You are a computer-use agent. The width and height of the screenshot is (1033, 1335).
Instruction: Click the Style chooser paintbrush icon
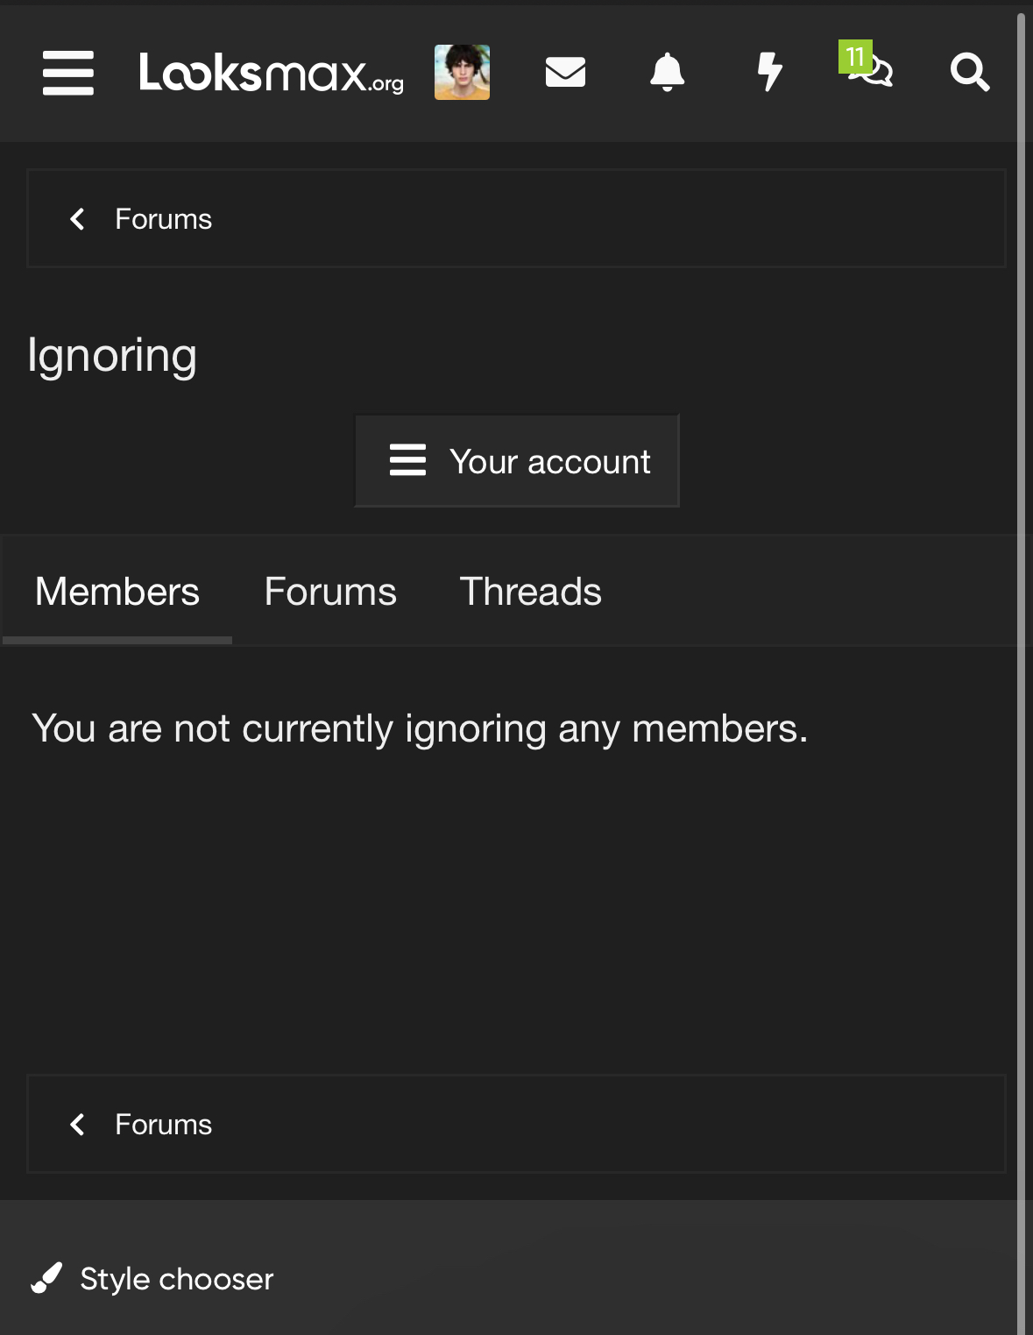46,1278
